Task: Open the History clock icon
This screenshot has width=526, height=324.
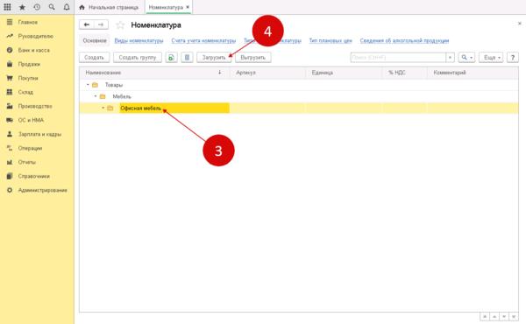Action: tap(37, 7)
